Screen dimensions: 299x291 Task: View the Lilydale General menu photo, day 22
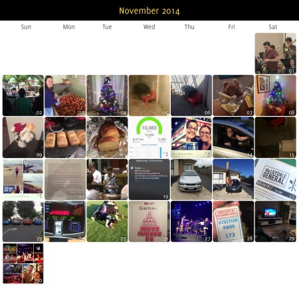(275, 179)
